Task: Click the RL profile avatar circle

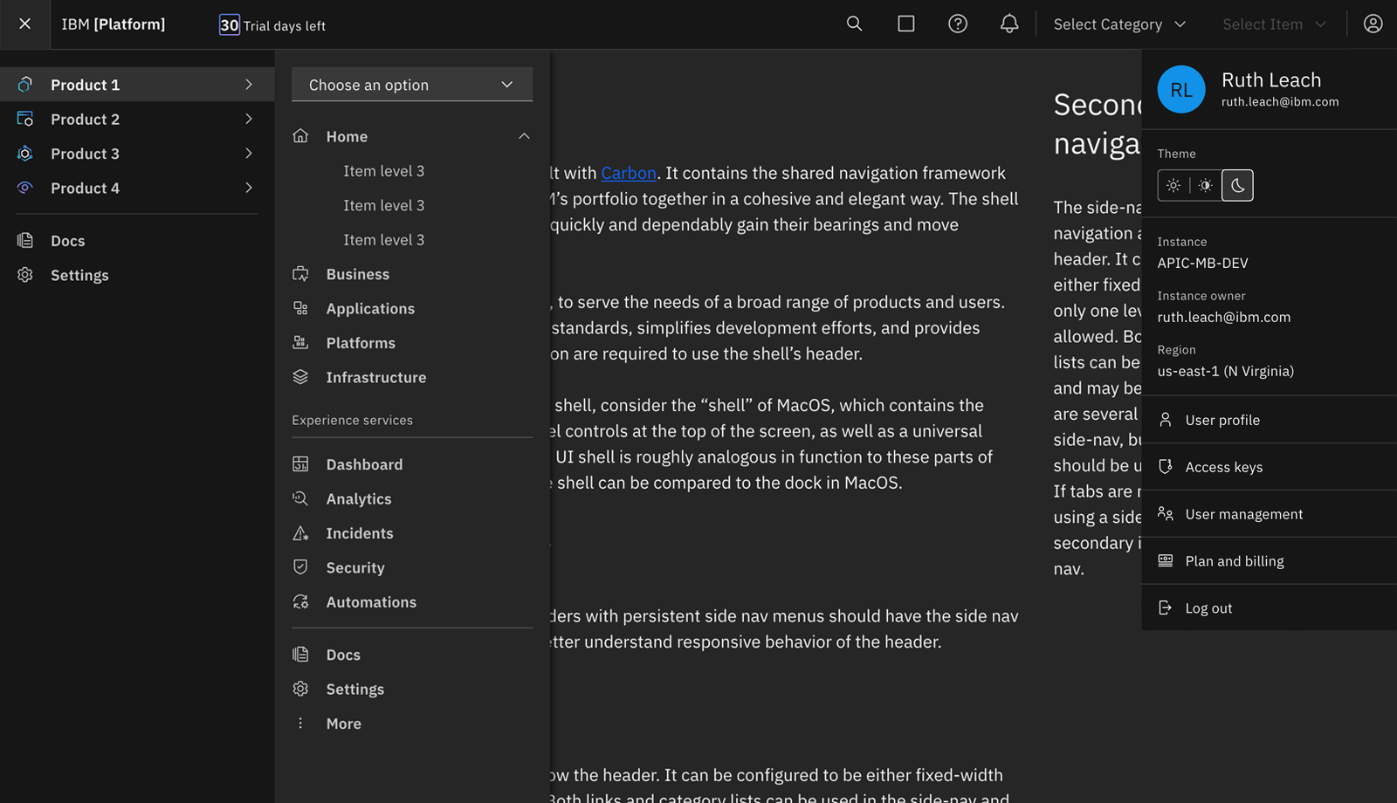Action: coord(1180,90)
